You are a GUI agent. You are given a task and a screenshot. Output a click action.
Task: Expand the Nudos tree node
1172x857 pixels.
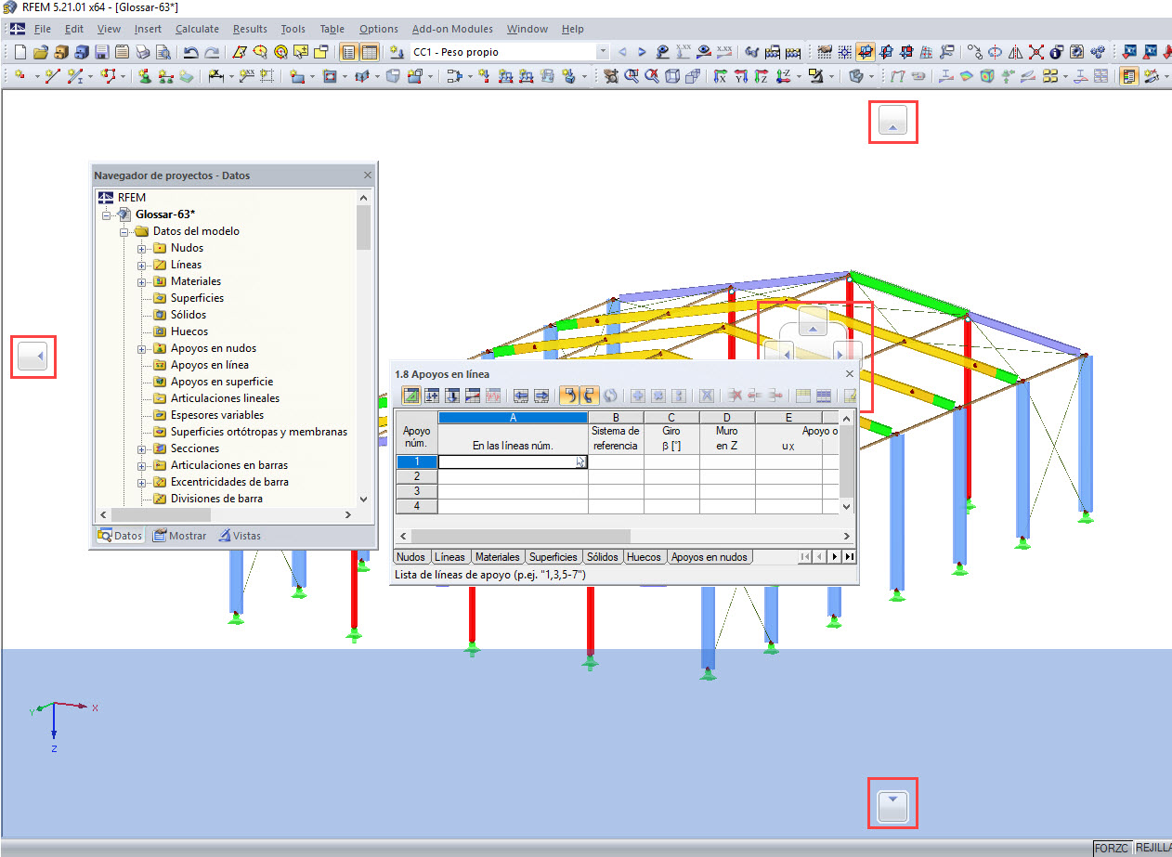[x=142, y=248]
